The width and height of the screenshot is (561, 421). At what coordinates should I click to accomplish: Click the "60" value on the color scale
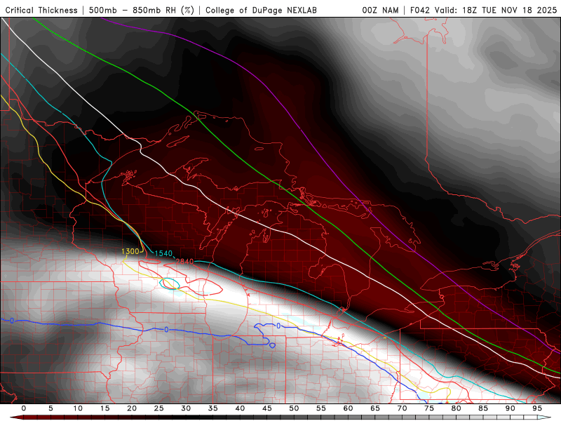pyautogui.click(x=348, y=408)
